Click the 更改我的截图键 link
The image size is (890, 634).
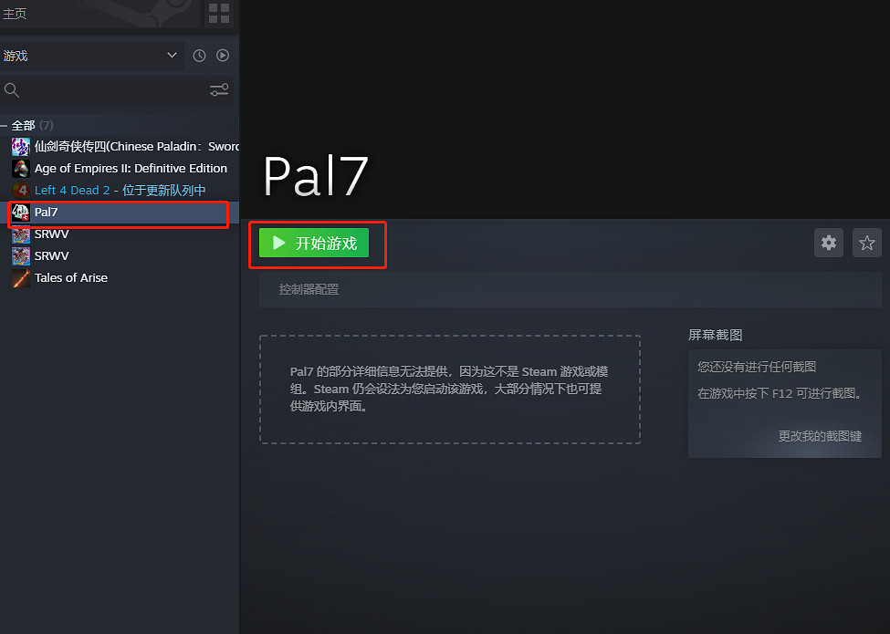point(822,436)
